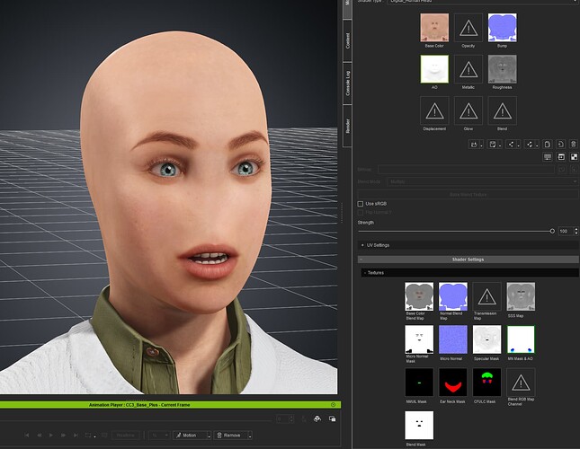The height and width of the screenshot is (449, 580).
Task: Select the Base Color Blend Map thumbnail
Action: coord(419,296)
